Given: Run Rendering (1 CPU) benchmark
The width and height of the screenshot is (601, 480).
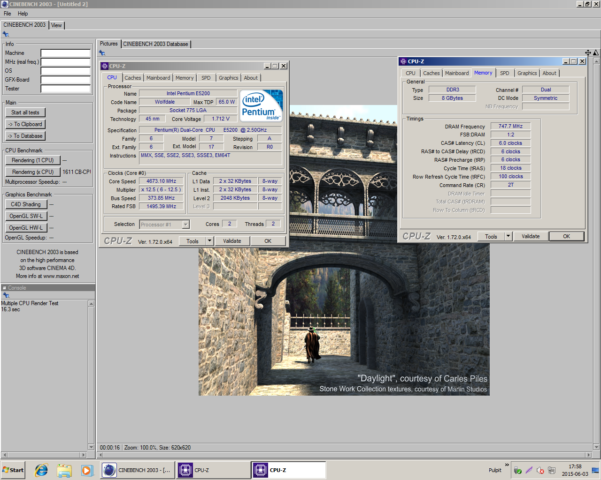Looking at the screenshot, I should (33, 160).
